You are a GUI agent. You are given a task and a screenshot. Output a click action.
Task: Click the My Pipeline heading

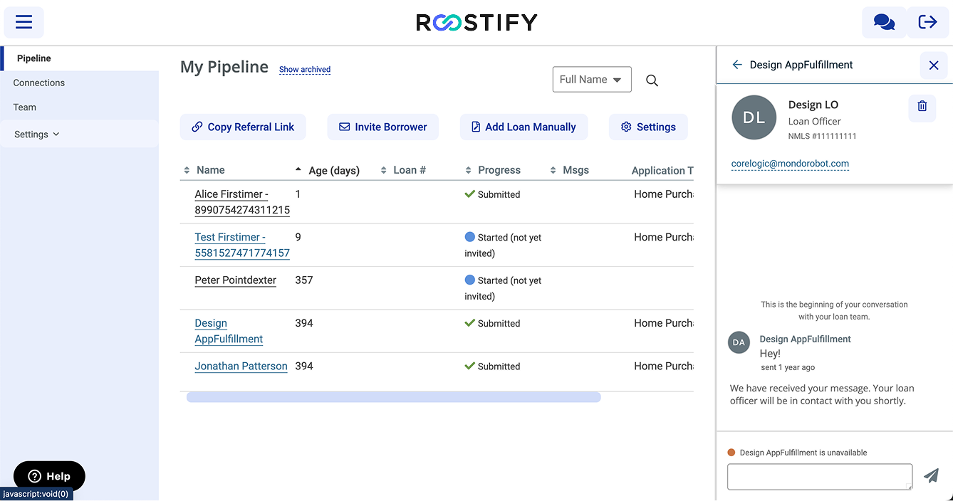(224, 67)
